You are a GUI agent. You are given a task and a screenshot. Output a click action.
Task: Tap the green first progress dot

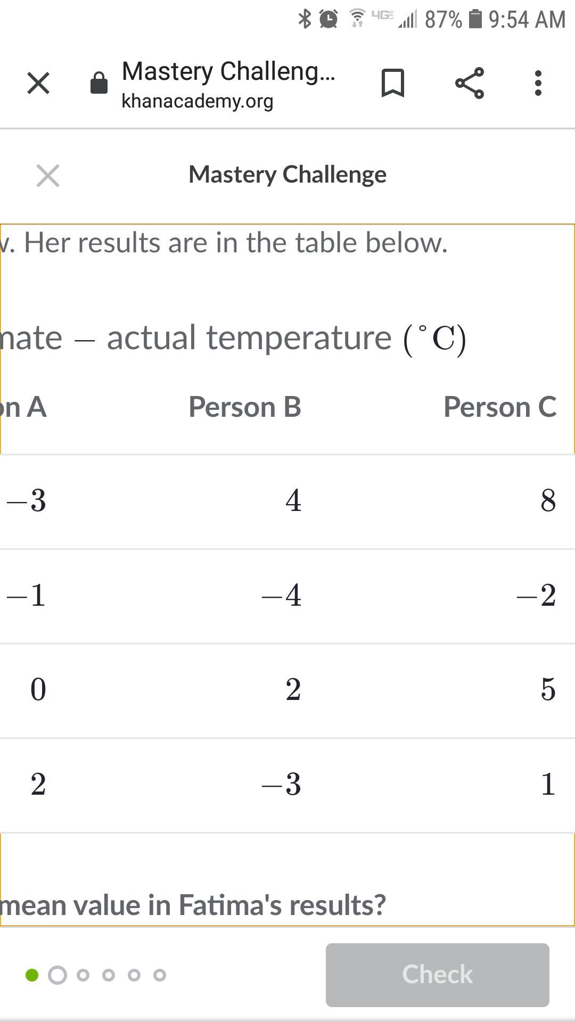[x=32, y=975]
